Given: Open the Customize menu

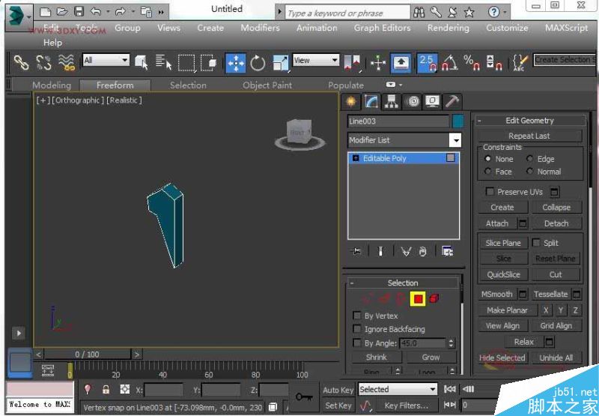Looking at the screenshot, I should pyautogui.click(x=507, y=28).
